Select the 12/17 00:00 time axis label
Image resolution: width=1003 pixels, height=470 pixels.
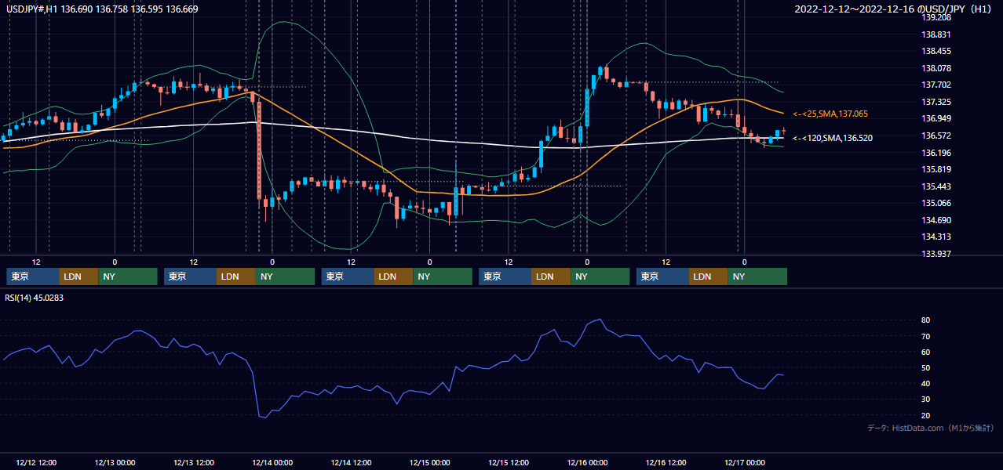[744, 462]
